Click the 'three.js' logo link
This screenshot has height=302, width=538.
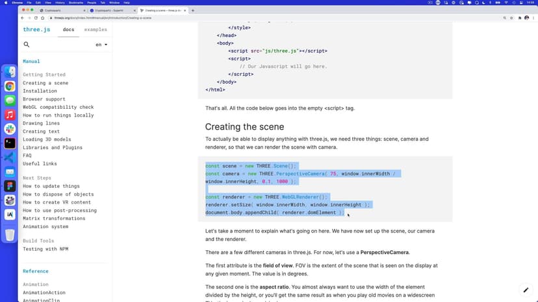click(36, 30)
